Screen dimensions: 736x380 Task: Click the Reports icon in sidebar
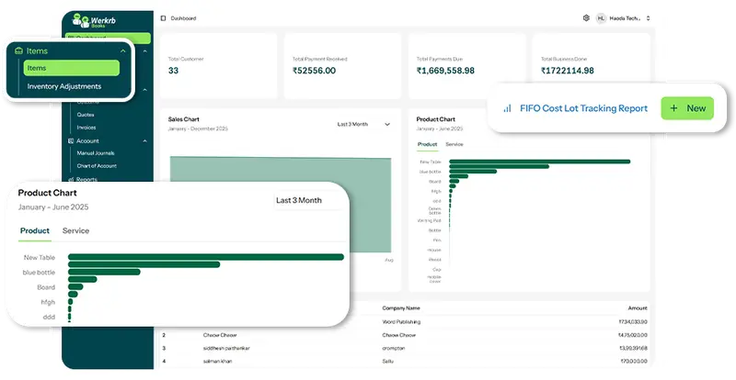[70, 179]
